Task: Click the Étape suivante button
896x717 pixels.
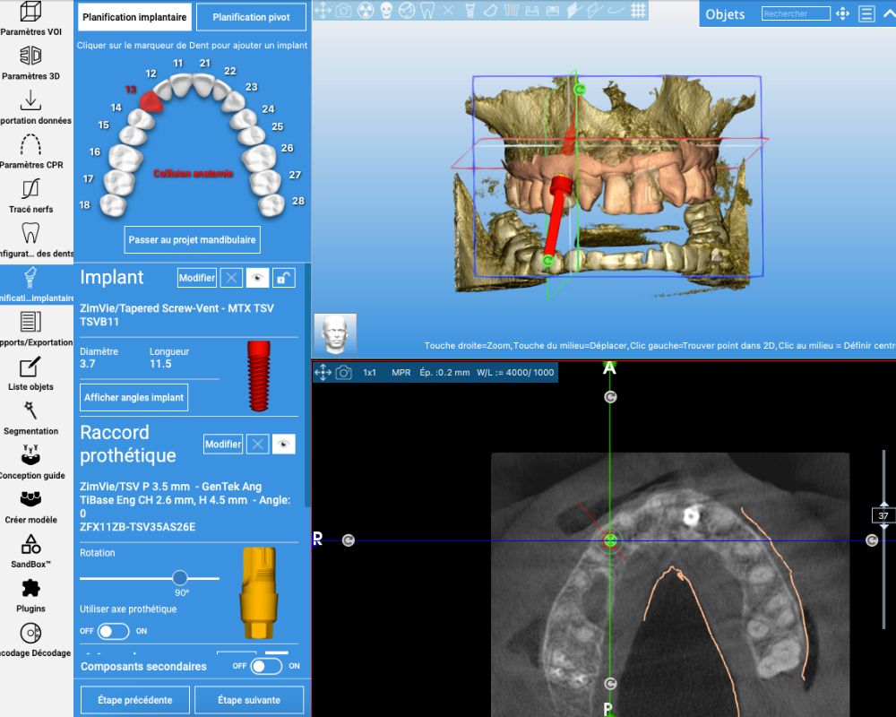Action: (x=248, y=700)
